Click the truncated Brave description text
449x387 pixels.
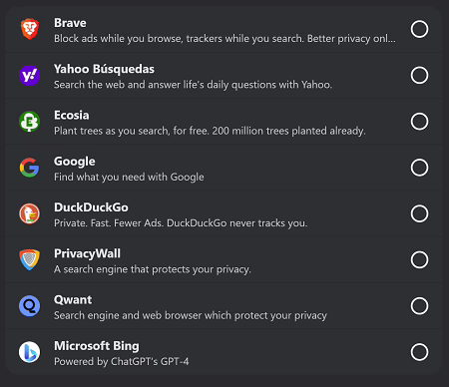tap(224, 39)
